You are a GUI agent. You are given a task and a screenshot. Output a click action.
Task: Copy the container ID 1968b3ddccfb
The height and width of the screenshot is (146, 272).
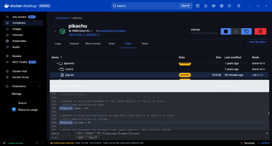click(91, 31)
